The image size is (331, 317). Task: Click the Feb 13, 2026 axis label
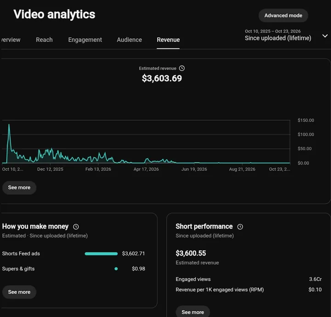(98, 169)
